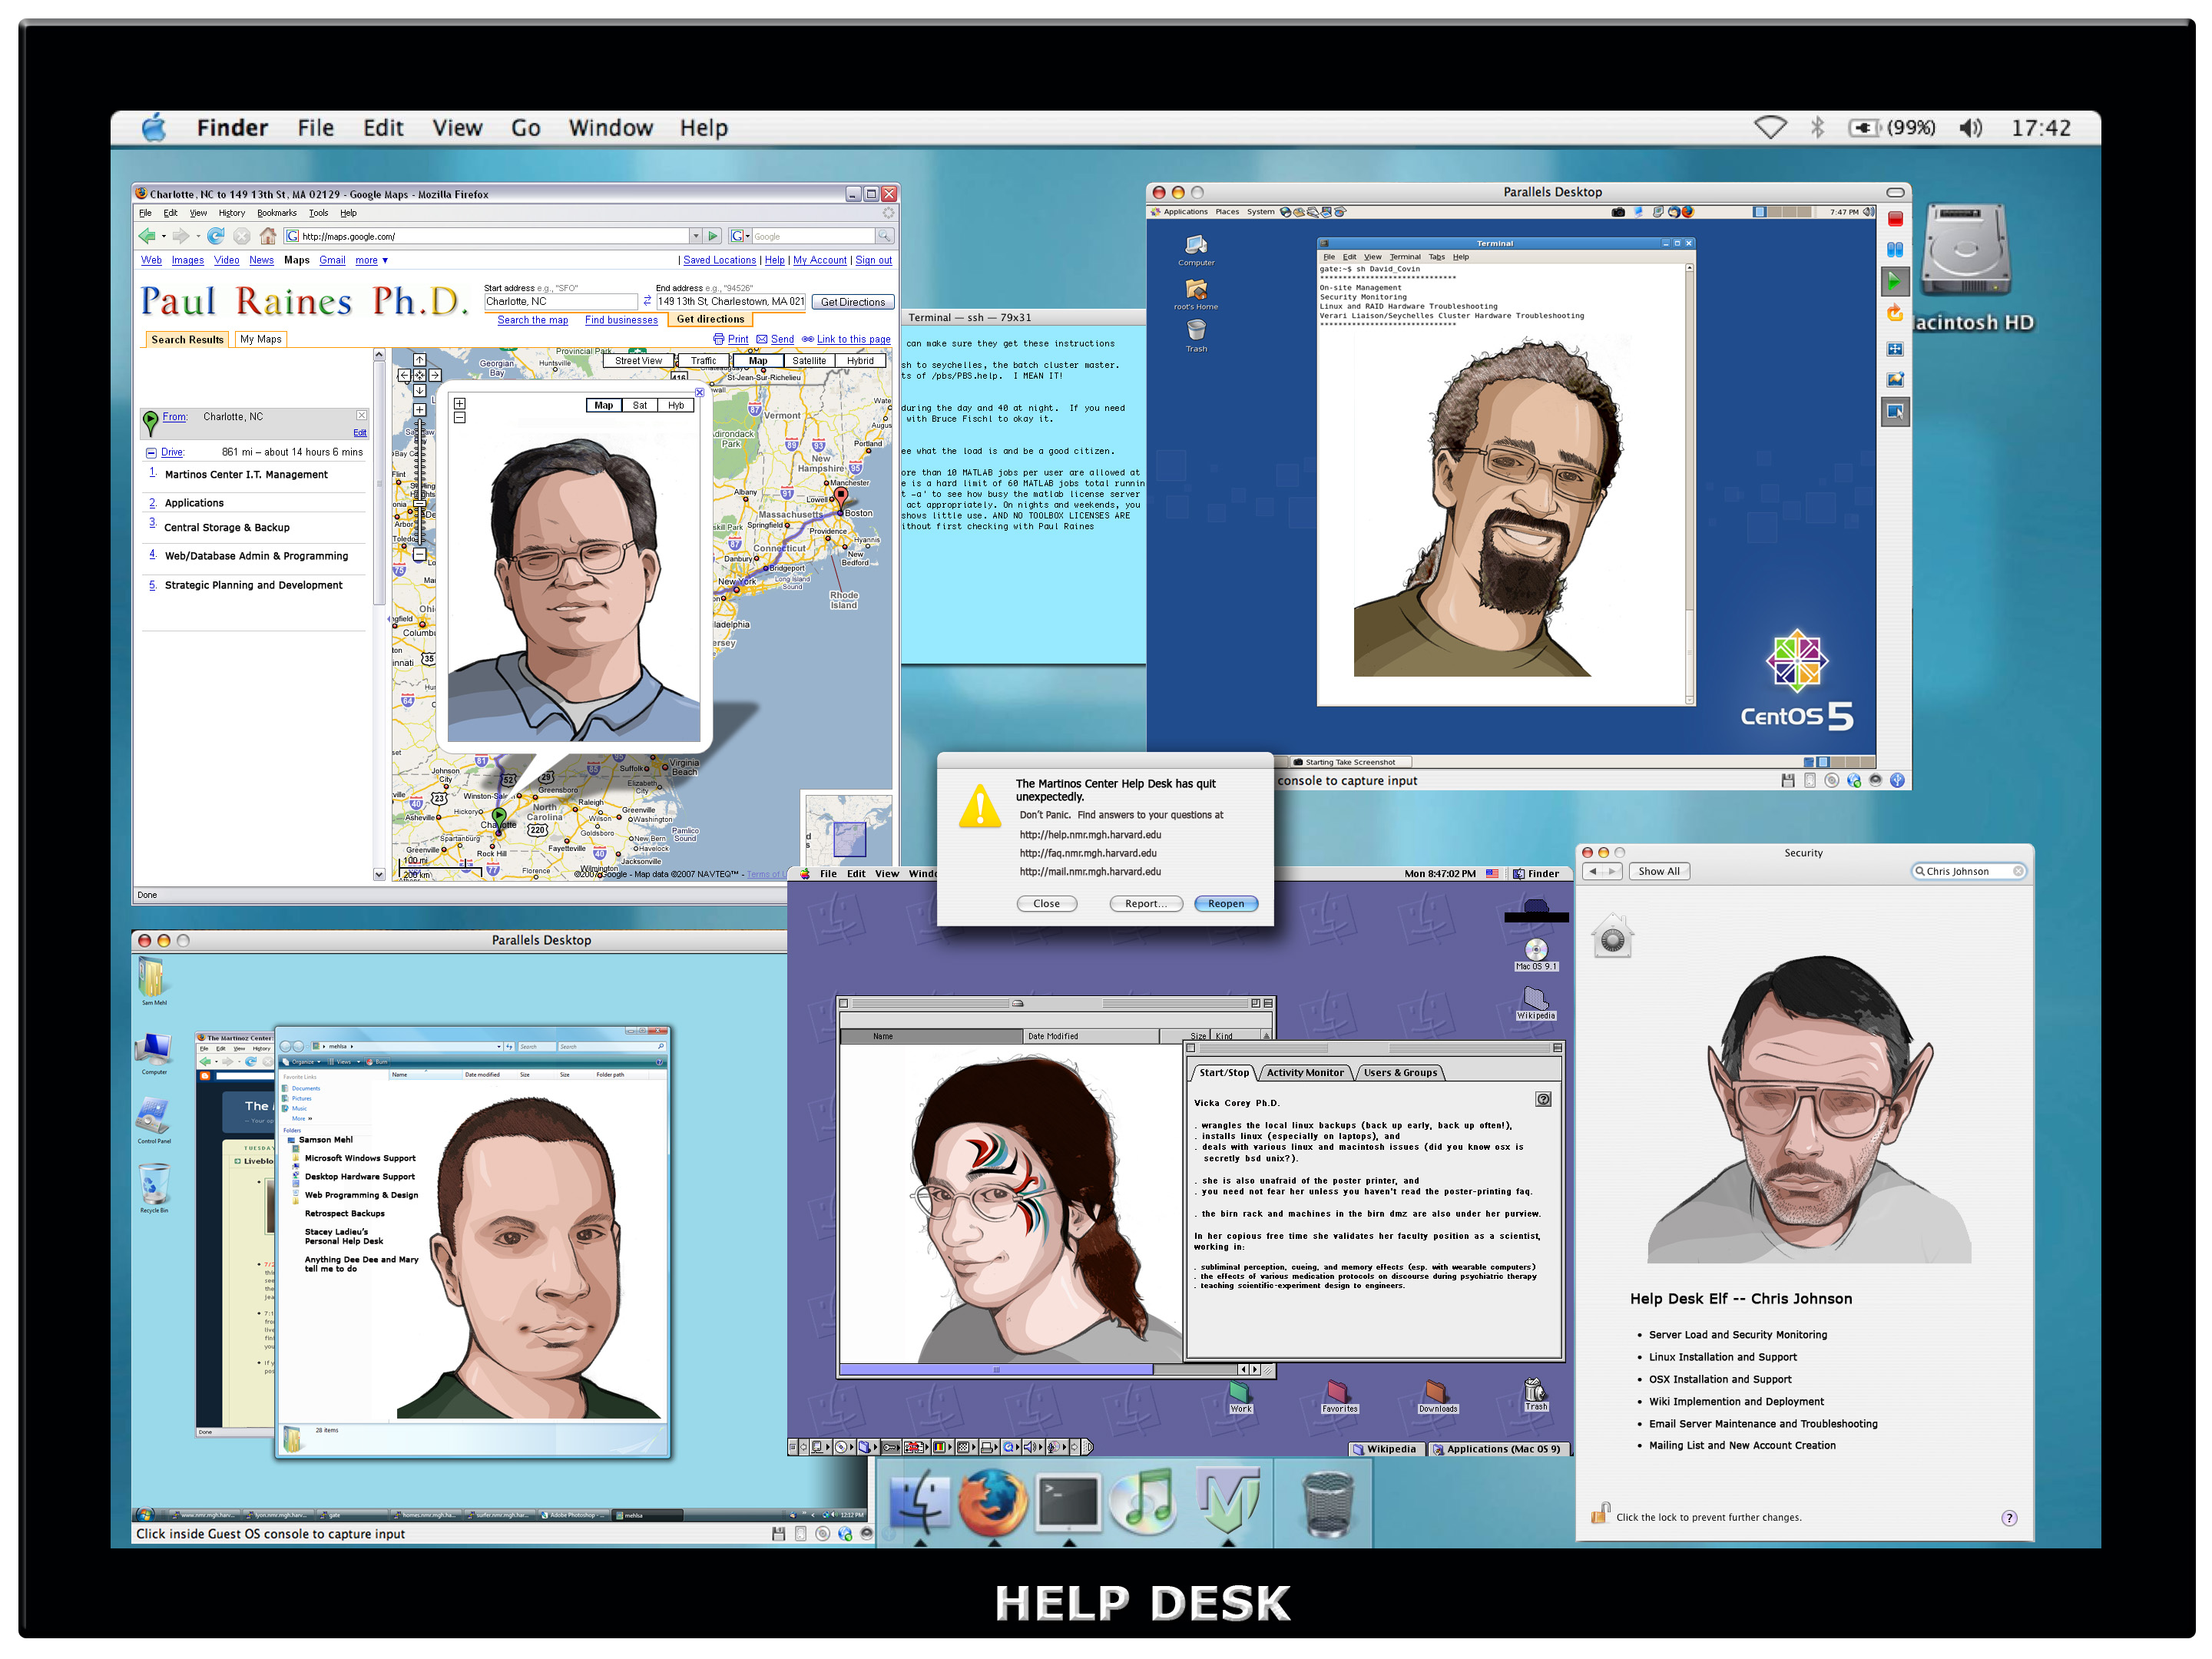Switch to the Users & Groups tab
Viewport: 2212px width, 1659px height.
[1400, 1073]
